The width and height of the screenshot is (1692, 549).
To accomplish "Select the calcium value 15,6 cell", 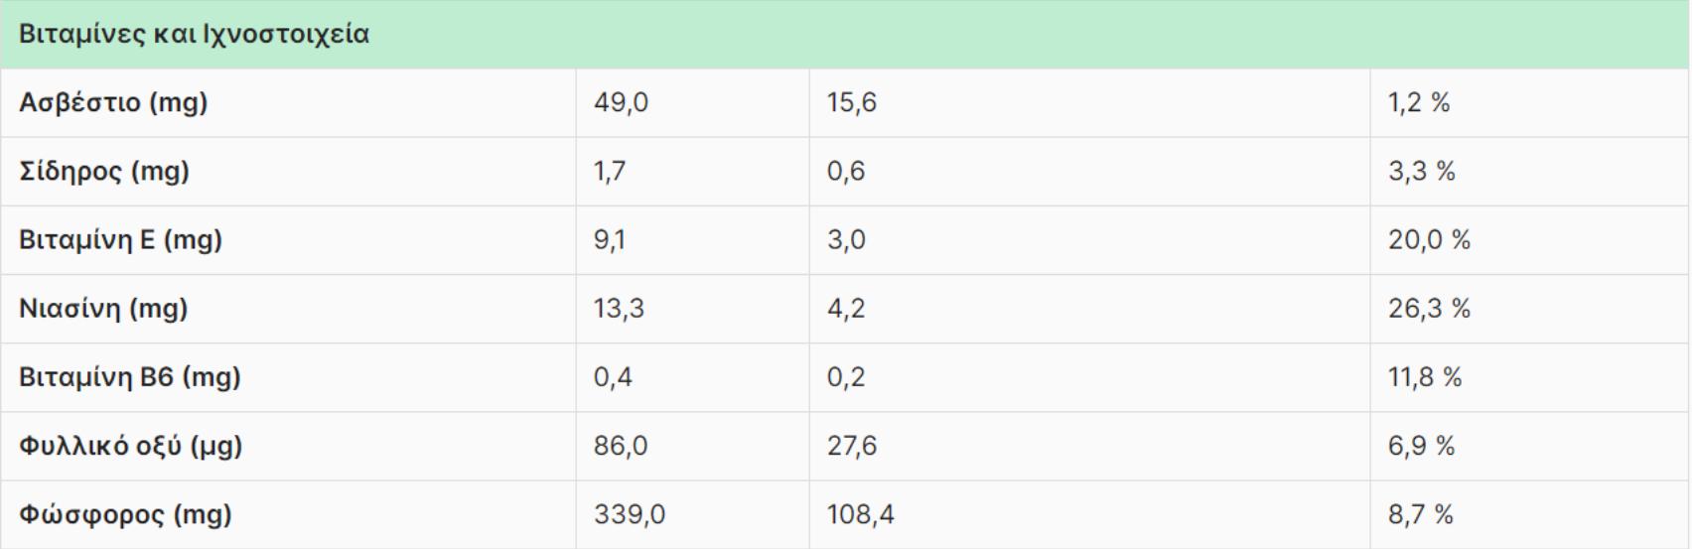I will (x=852, y=103).
